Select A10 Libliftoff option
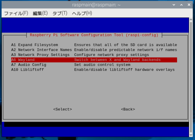Screen dimensions: 195x140 tap(94, 70)
